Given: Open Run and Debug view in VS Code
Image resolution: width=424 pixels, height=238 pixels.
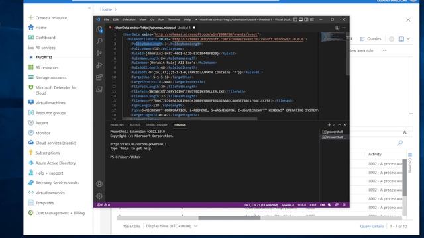Looking at the screenshot, I should pyautogui.click(x=99, y=65).
